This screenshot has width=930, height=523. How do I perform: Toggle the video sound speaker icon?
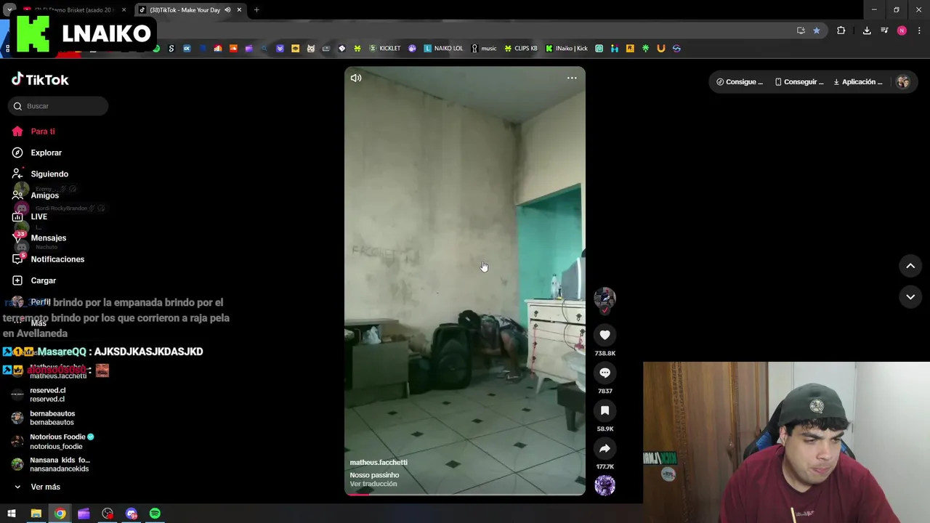coord(356,78)
